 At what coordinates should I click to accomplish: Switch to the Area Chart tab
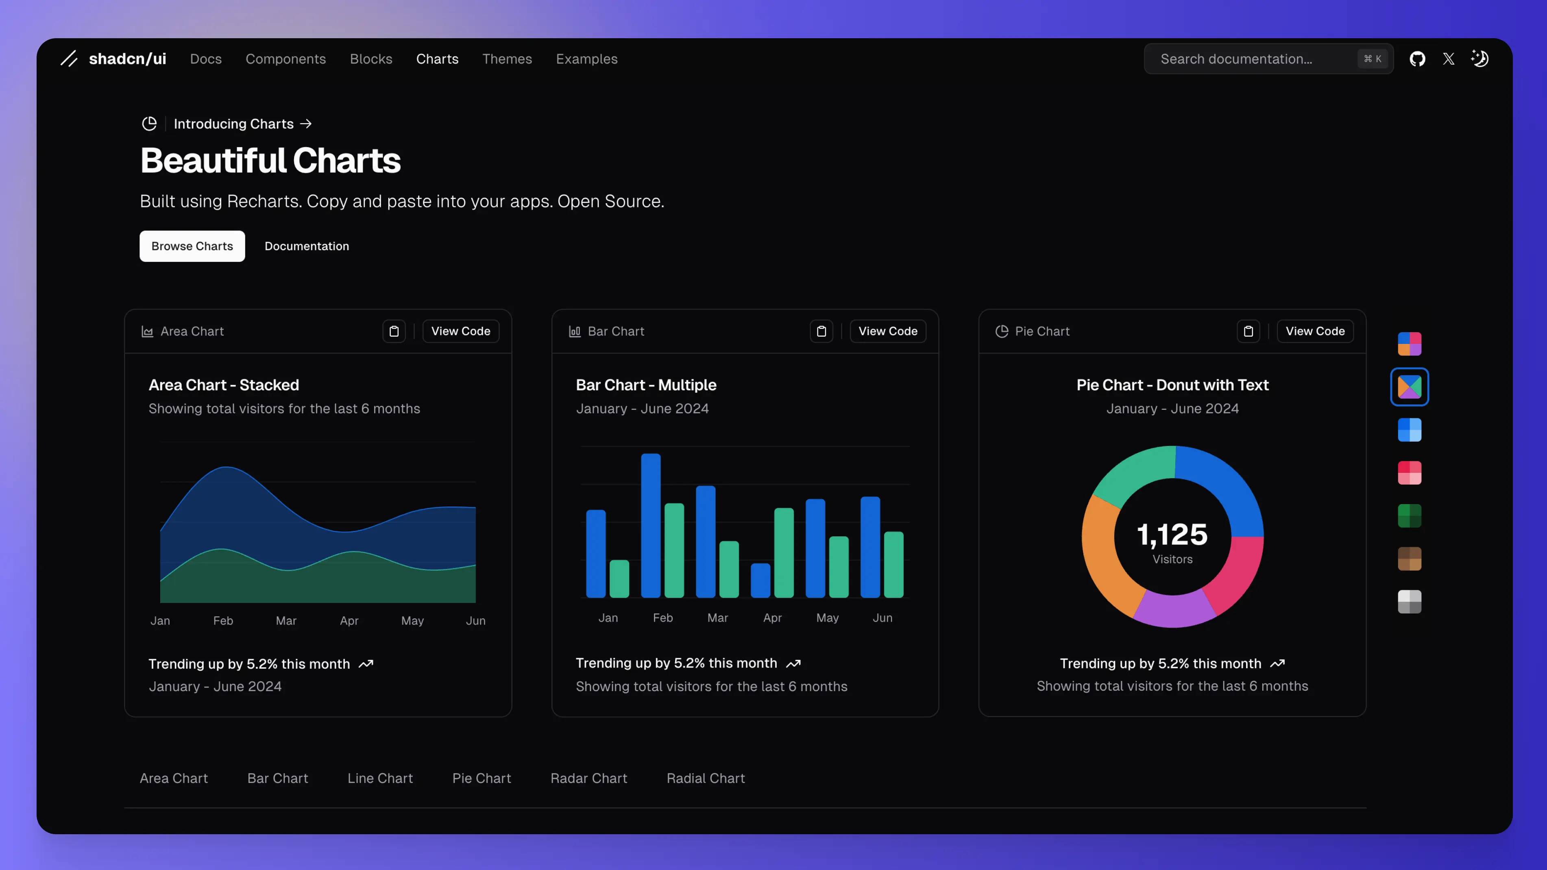coord(174,778)
